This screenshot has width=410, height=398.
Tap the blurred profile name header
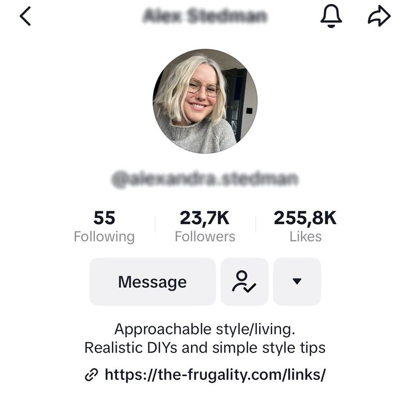204,16
